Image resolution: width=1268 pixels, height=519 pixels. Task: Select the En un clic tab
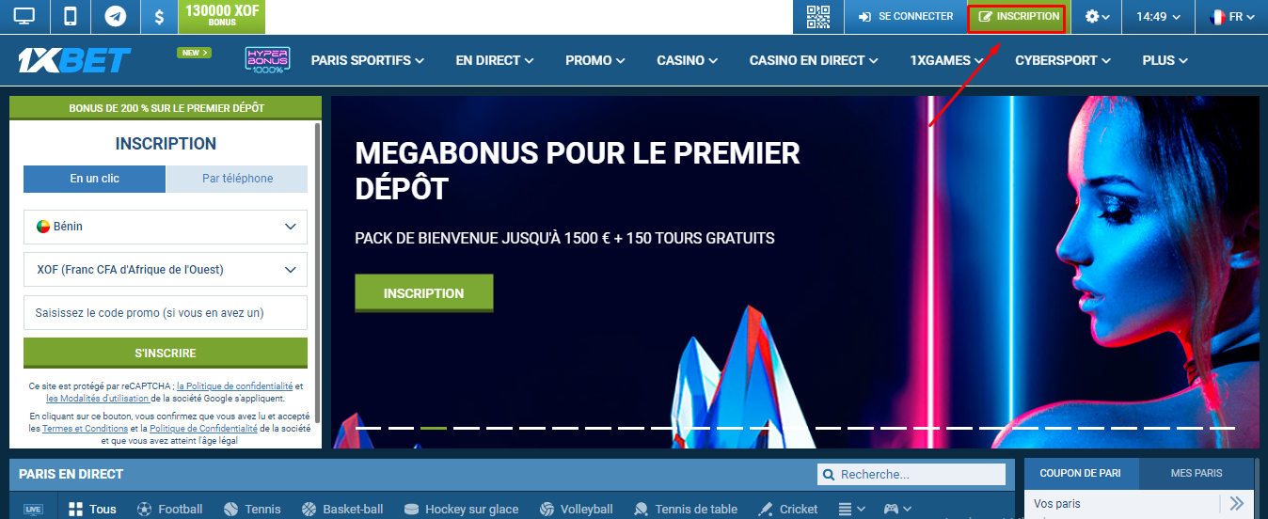click(x=95, y=179)
